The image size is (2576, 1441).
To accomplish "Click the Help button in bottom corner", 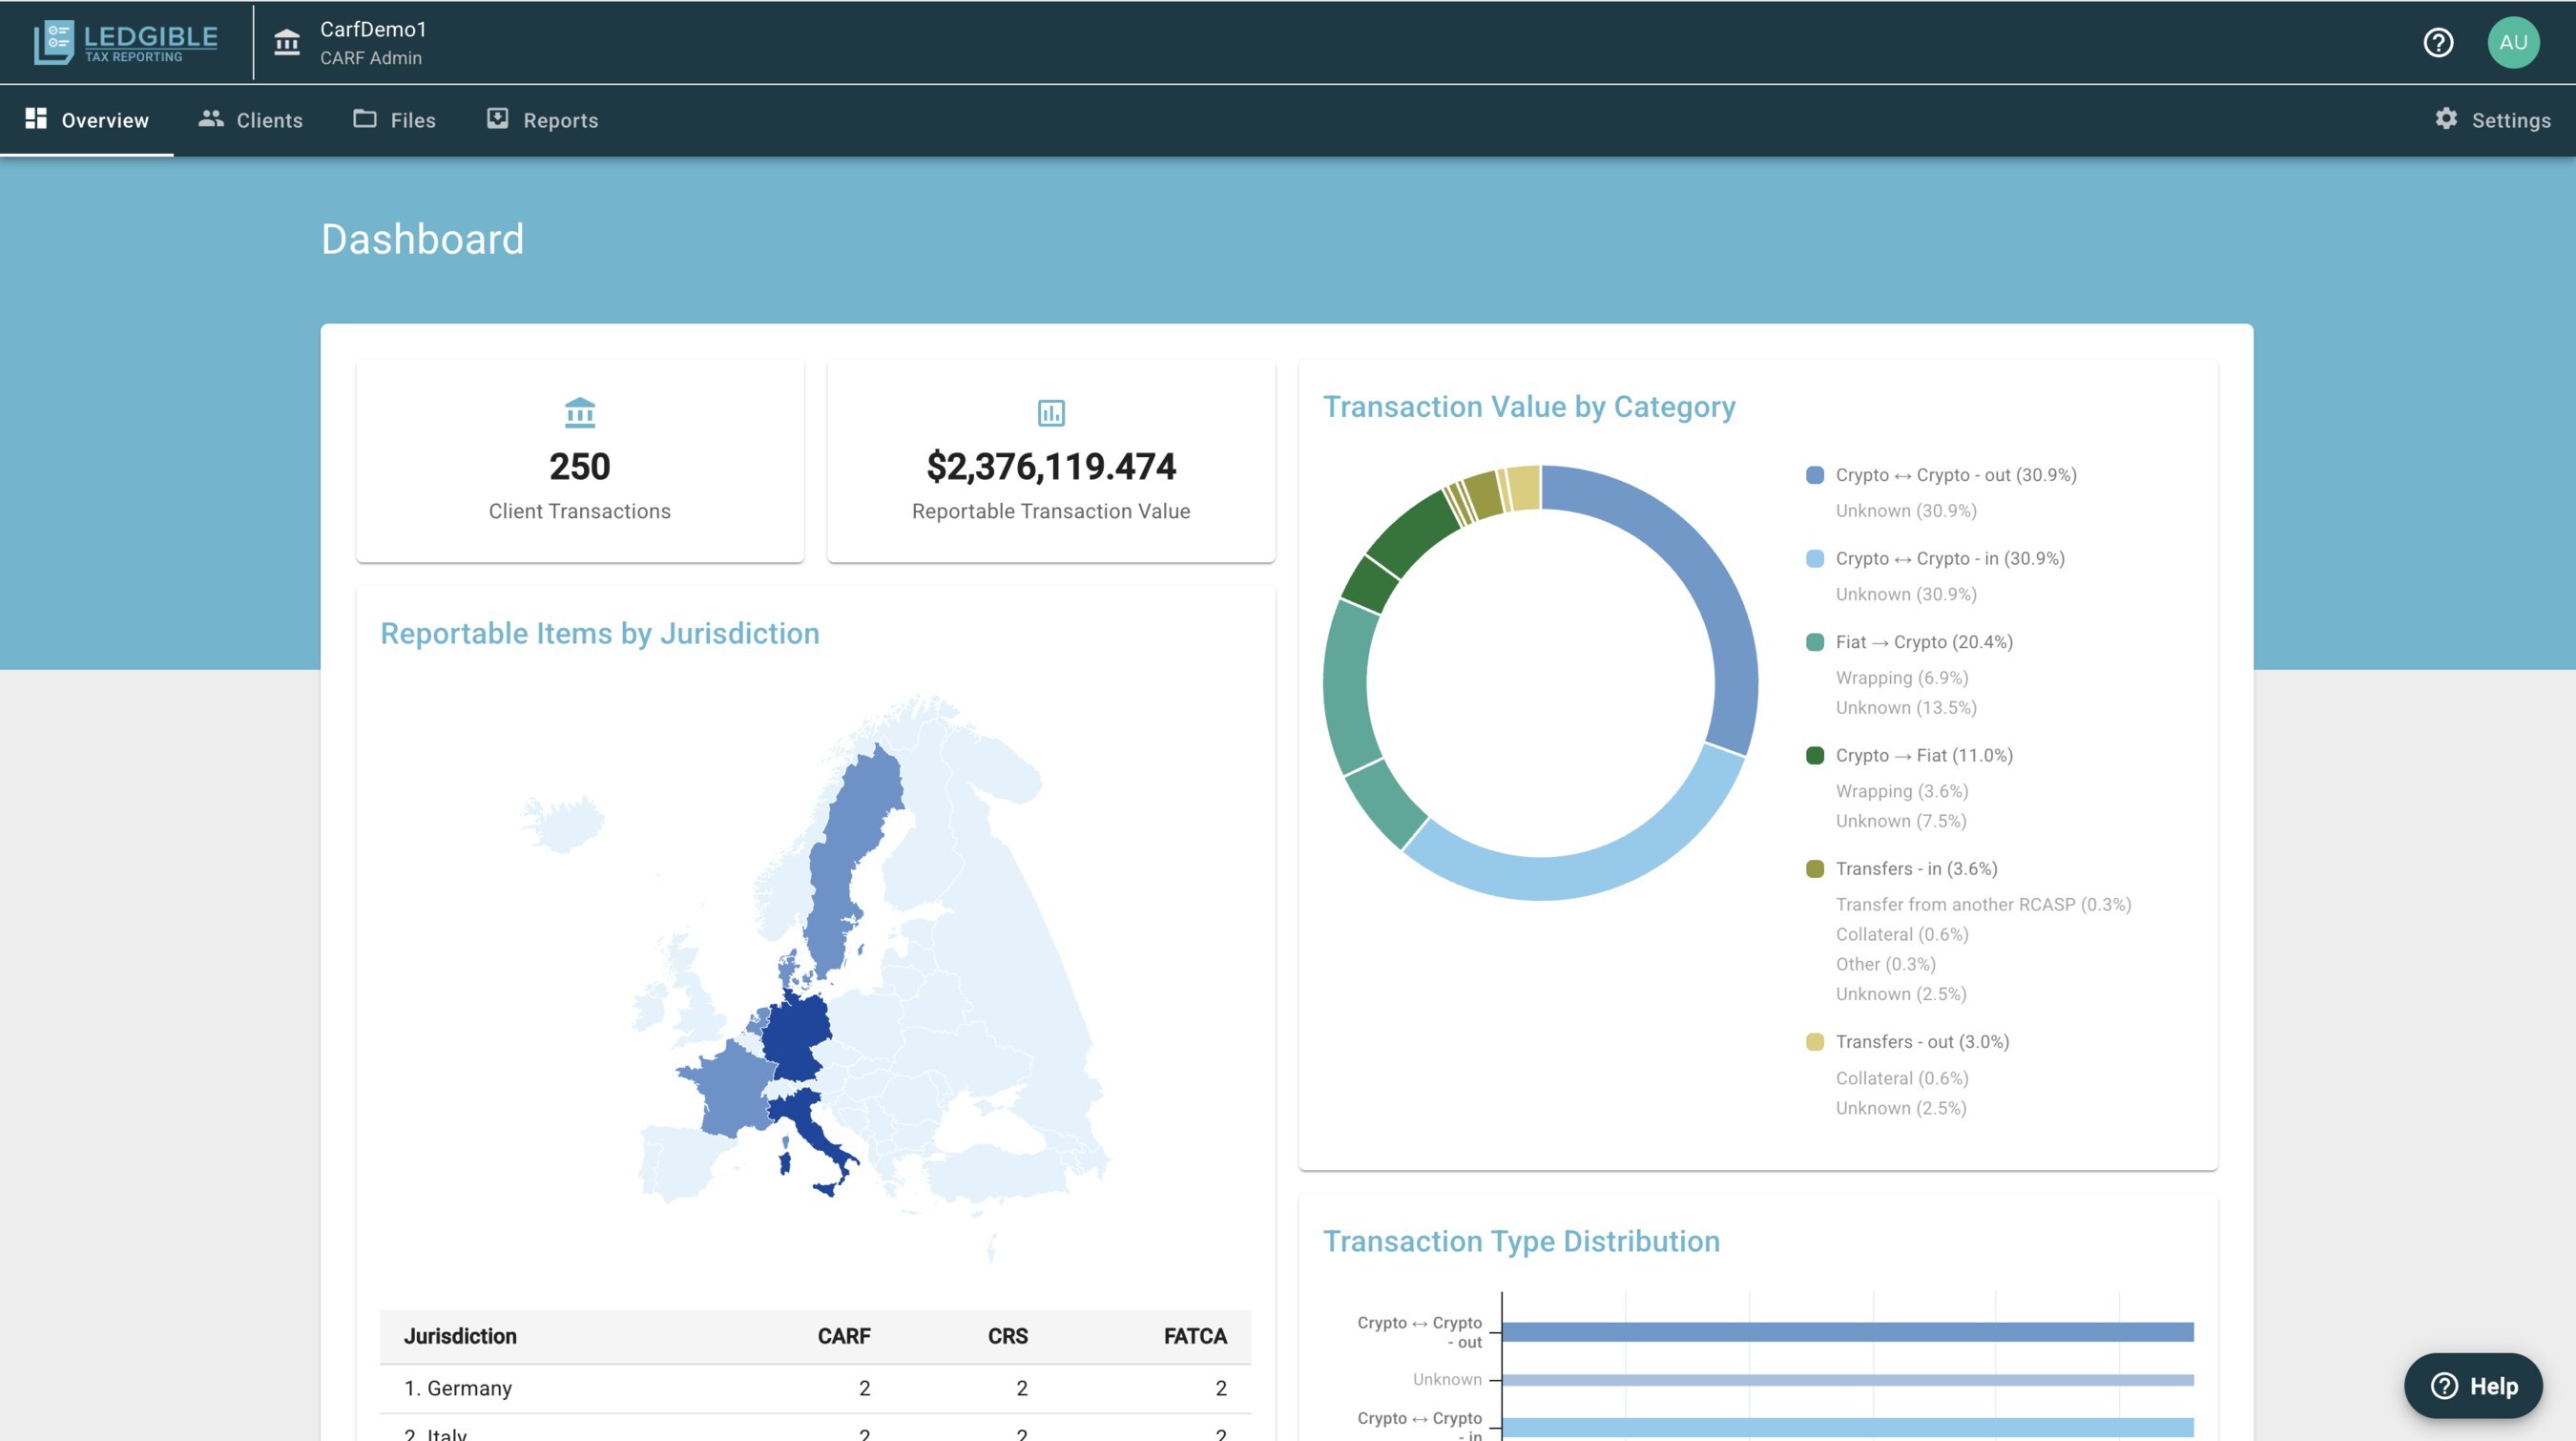I will click(x=2474, y=1386).
